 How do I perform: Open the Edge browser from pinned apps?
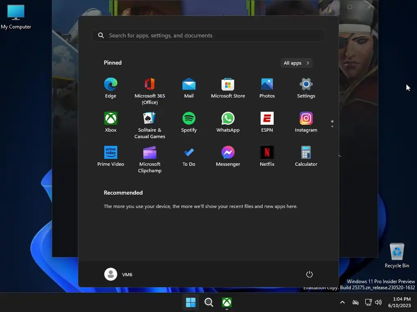point(111,88)
